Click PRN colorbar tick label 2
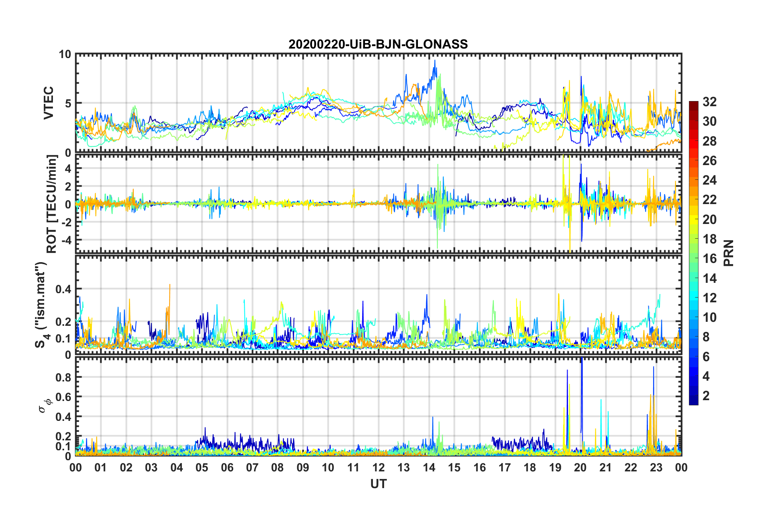Screen dimensions: 757x506 point(706,395)
